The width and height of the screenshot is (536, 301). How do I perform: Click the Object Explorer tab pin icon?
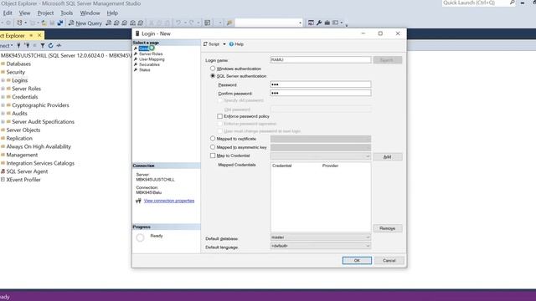(31, 35)
